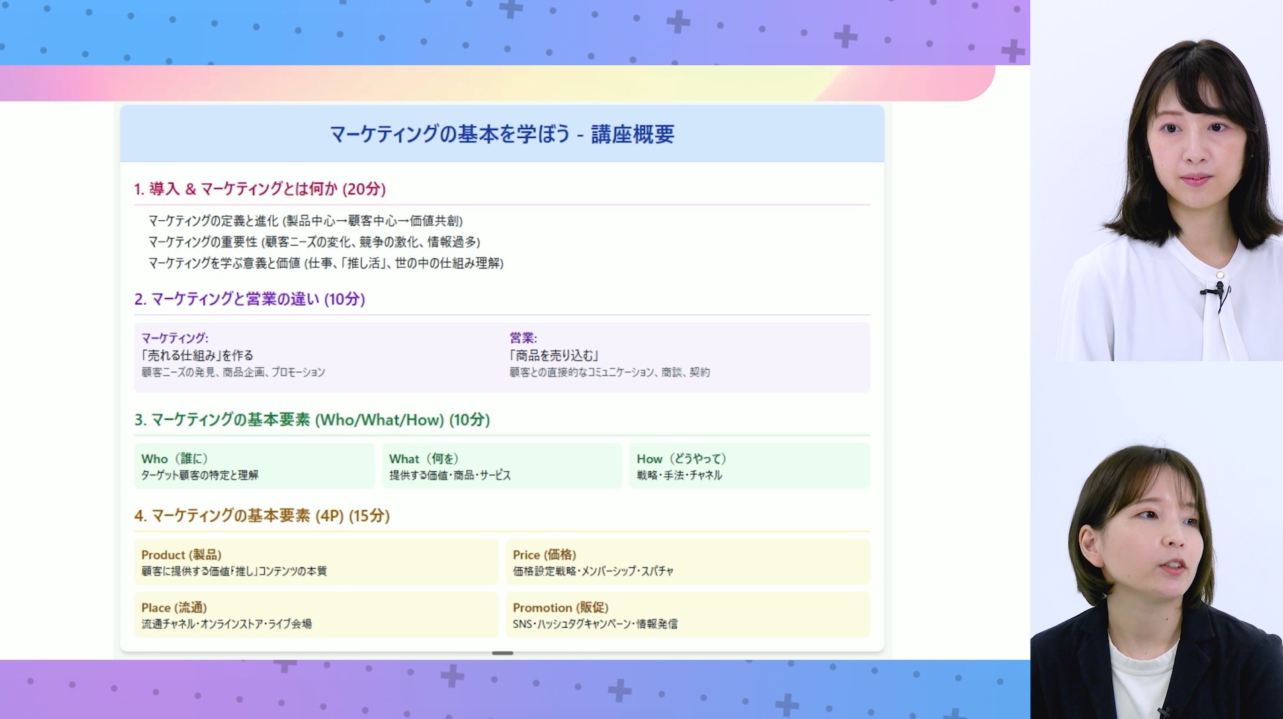
Task: Click the text 「売れる仕組み」を作る
Action: pyautogui.click(x=197, y=355)
